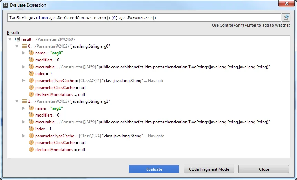Collapse the result root node
The image size is (297, 180).
(10, 39)
